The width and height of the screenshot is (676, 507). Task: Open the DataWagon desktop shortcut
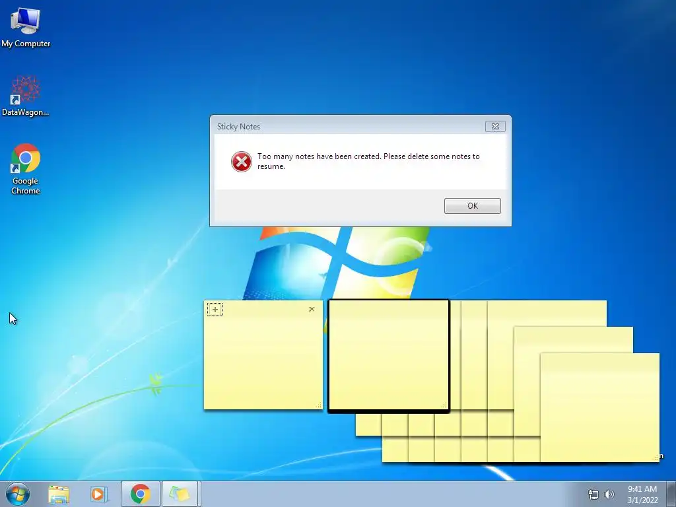click(26, 96)
